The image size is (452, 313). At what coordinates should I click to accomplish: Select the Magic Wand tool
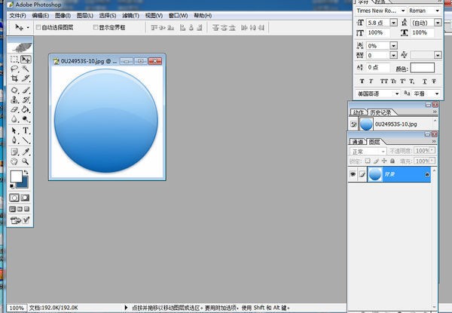coord(26,69)
